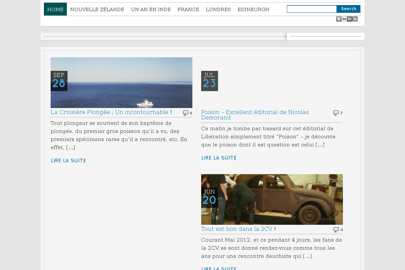Open the Flickr icon link
This screenshot has width=405, height=270.
pyautogui.click(x=344, y=19)
